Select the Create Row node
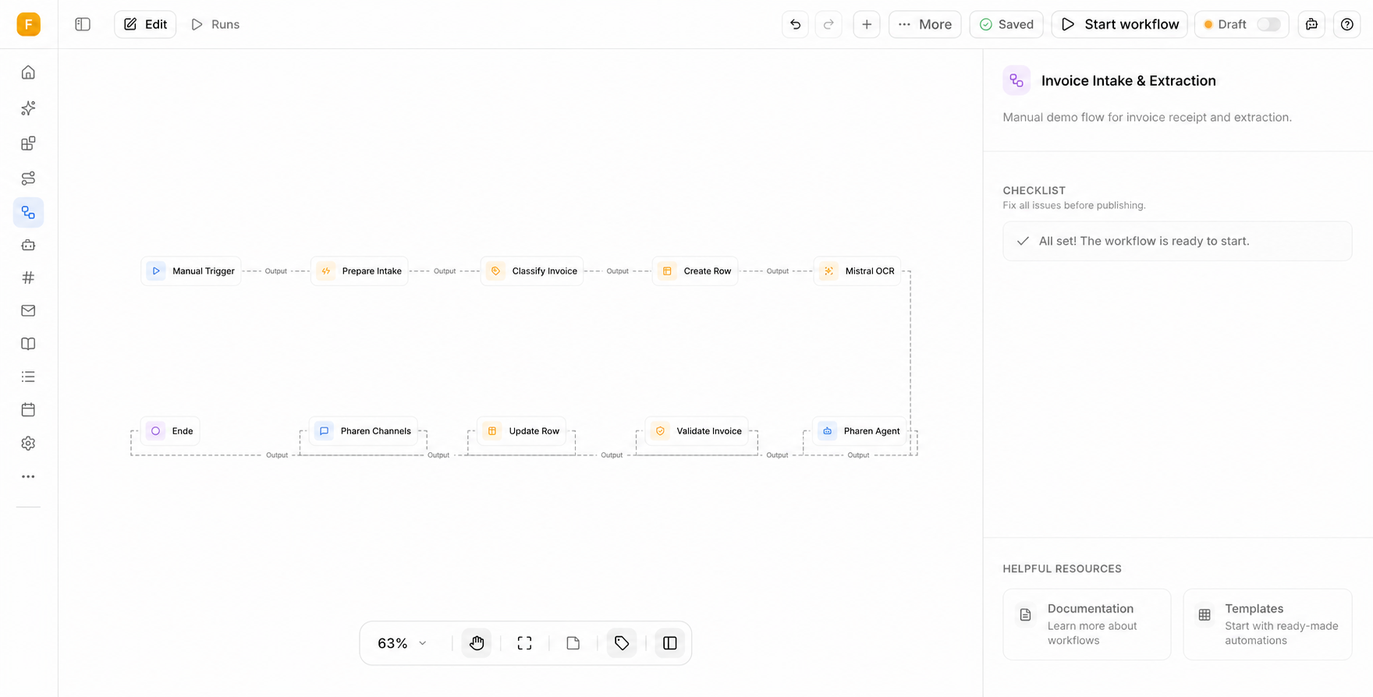1373x697 pixels. click(x=695, y=271)
